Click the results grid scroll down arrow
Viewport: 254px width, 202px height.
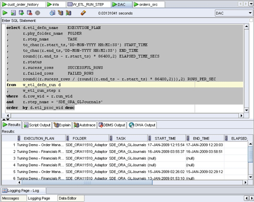pos(250,177)
